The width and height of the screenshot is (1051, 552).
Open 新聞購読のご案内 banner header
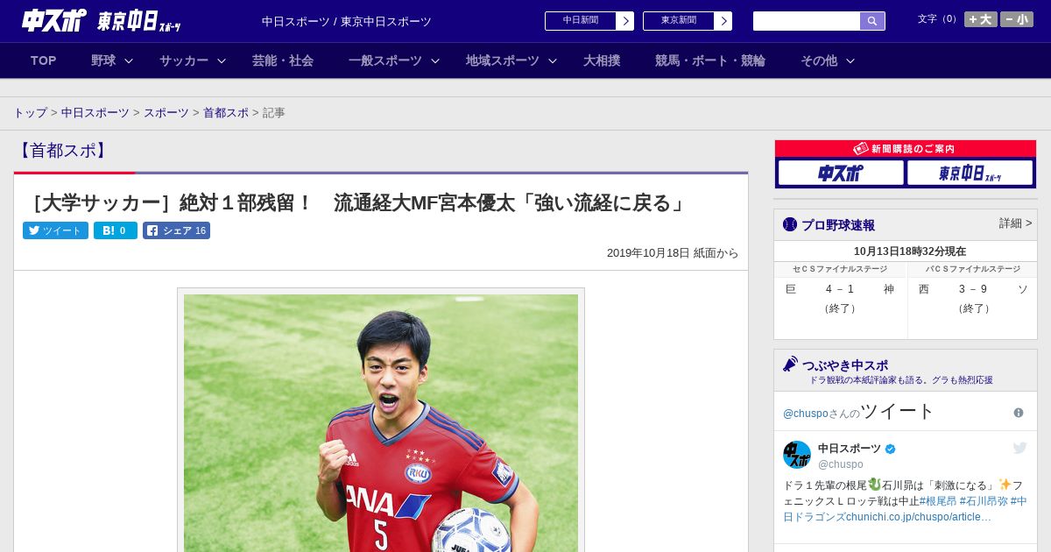[906, 149]
